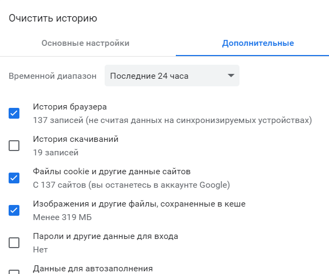Click the Очистить историю dialog title

click(x=53, y=18)
